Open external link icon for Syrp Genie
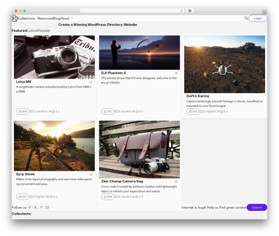This screenshot has height=236, width=279. tap(91, 174)
